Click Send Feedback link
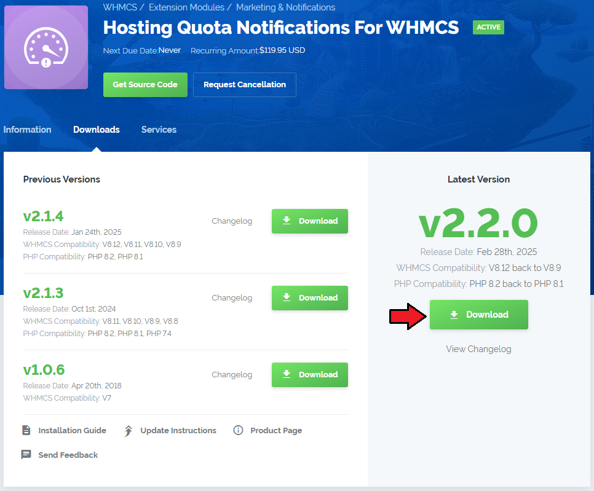 pos(68,455)
